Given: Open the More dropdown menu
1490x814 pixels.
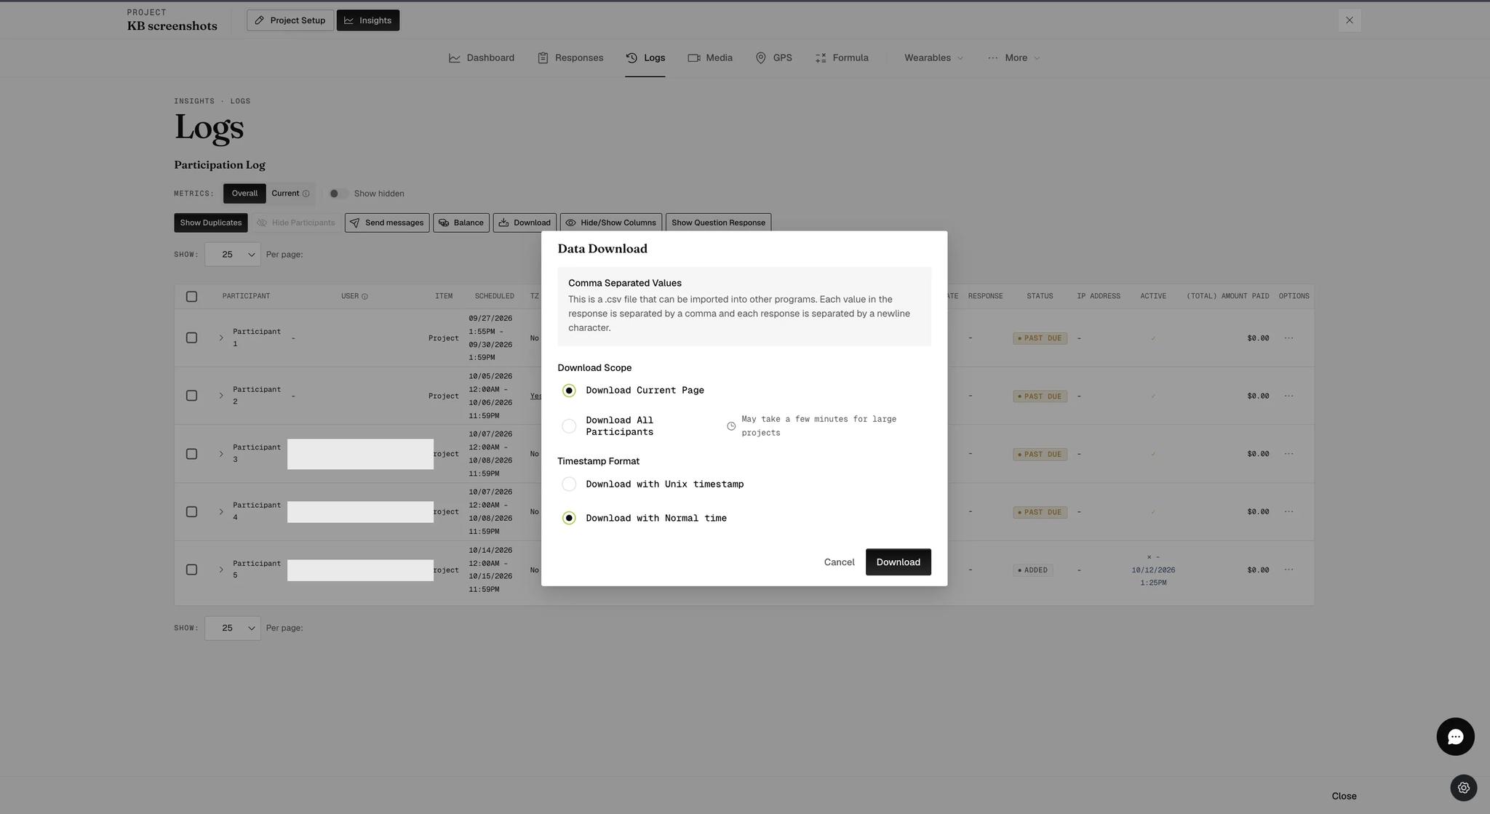Looking at the screenshot, I should click(1013, 58).
